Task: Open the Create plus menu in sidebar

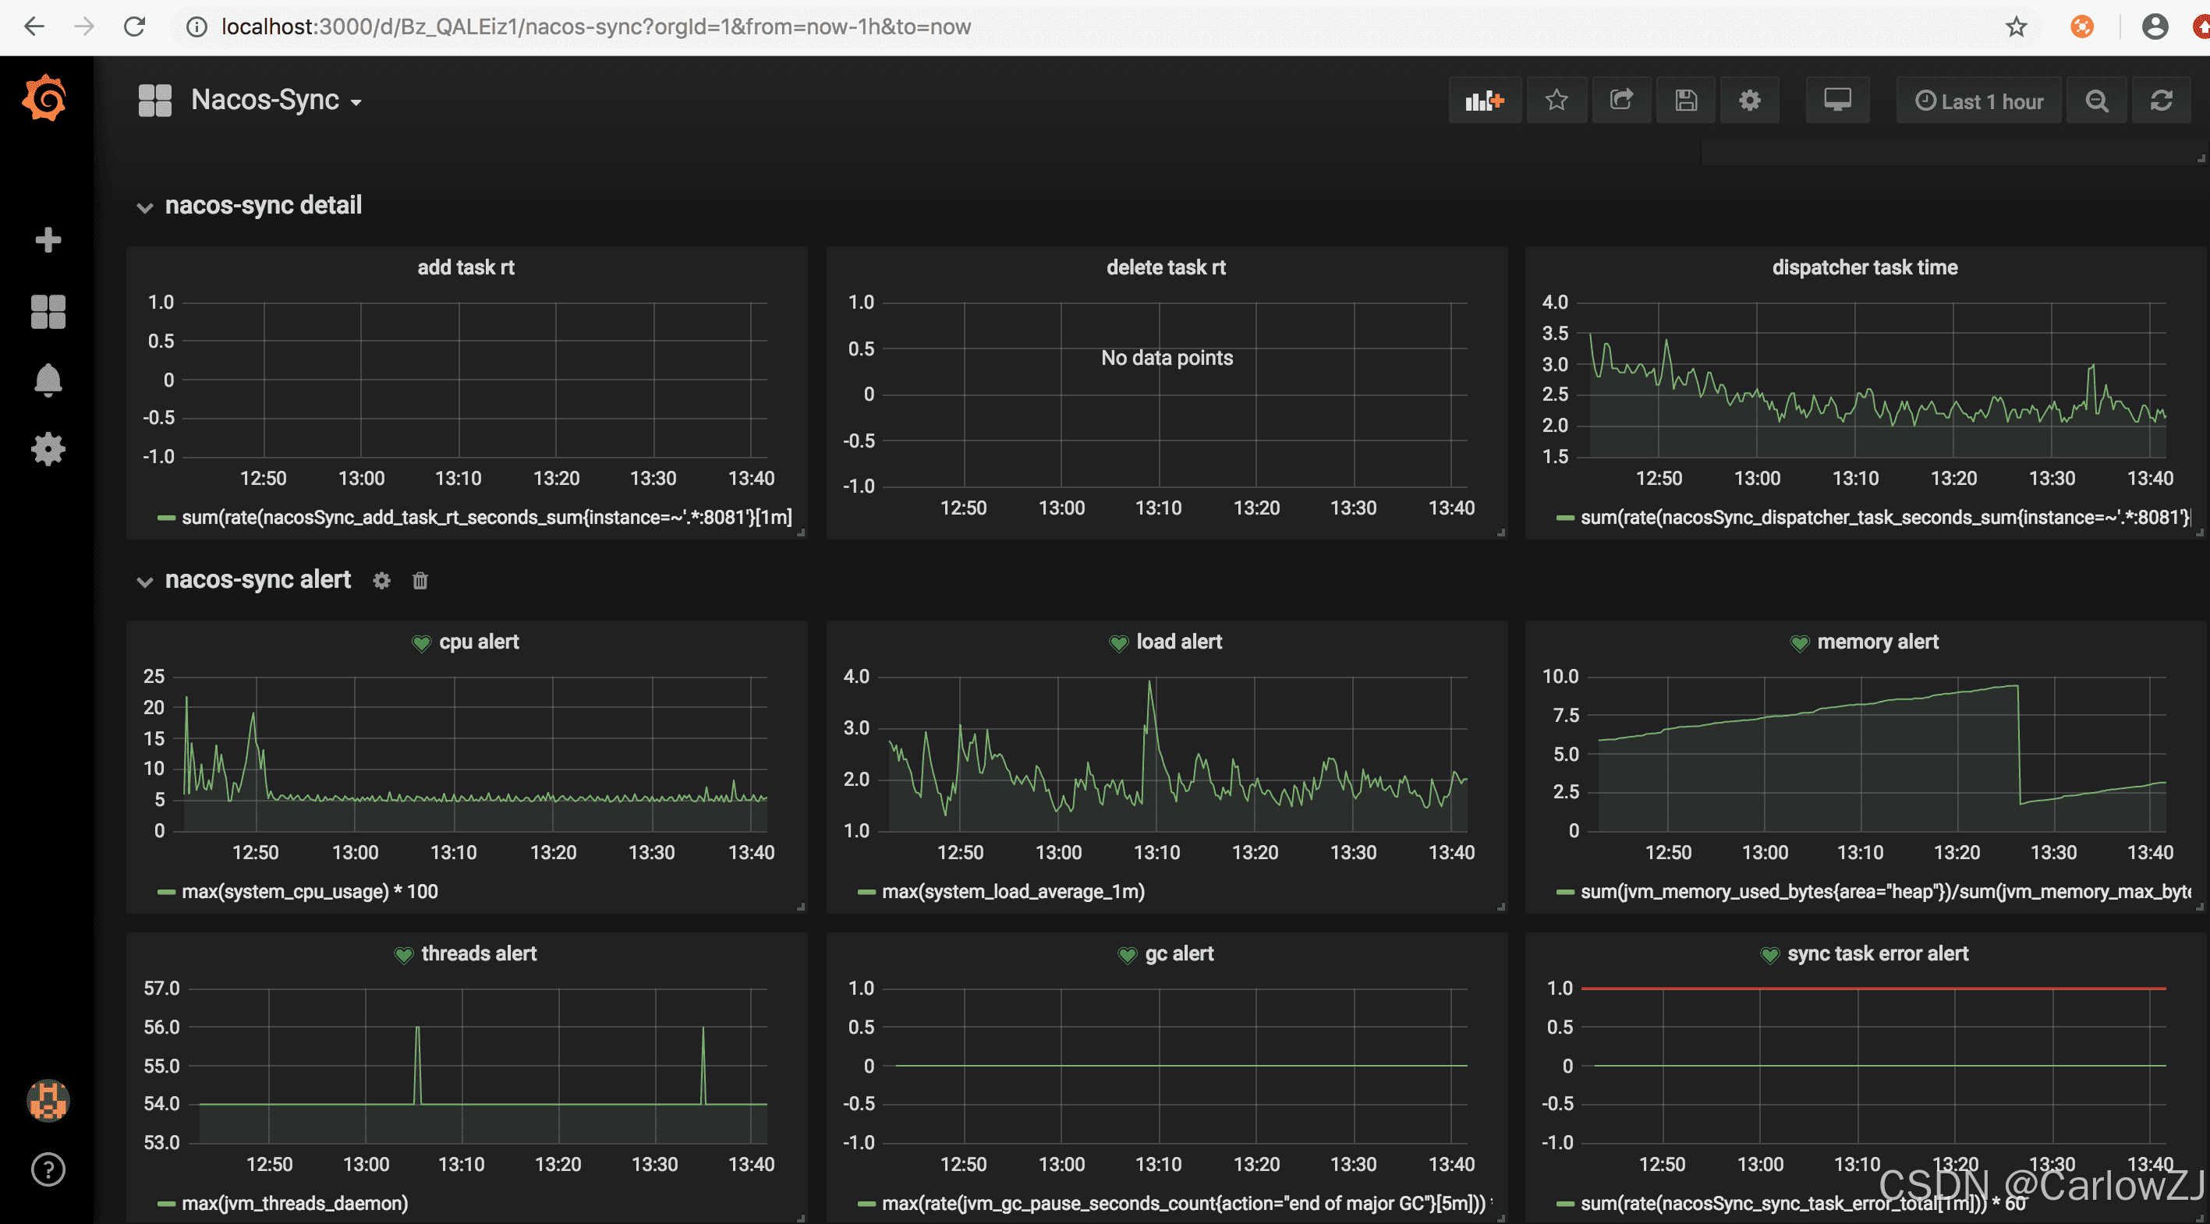Action: [48, 240]
